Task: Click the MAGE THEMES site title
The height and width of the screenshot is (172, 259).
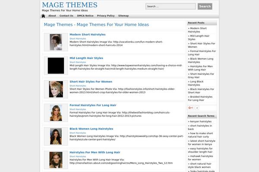Action: (69, 5)
